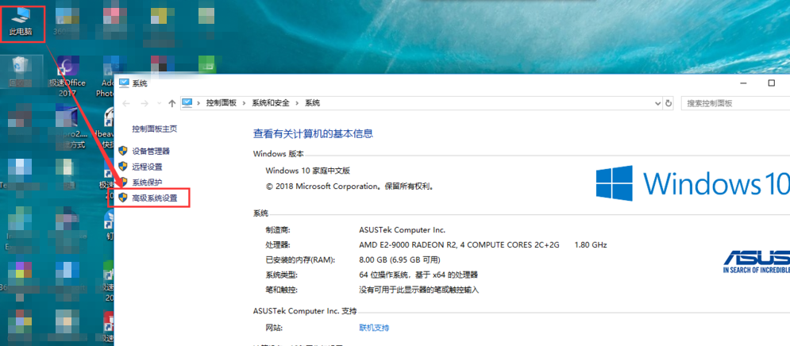Open the recent locations dropdown arrow

coord(160,103)
